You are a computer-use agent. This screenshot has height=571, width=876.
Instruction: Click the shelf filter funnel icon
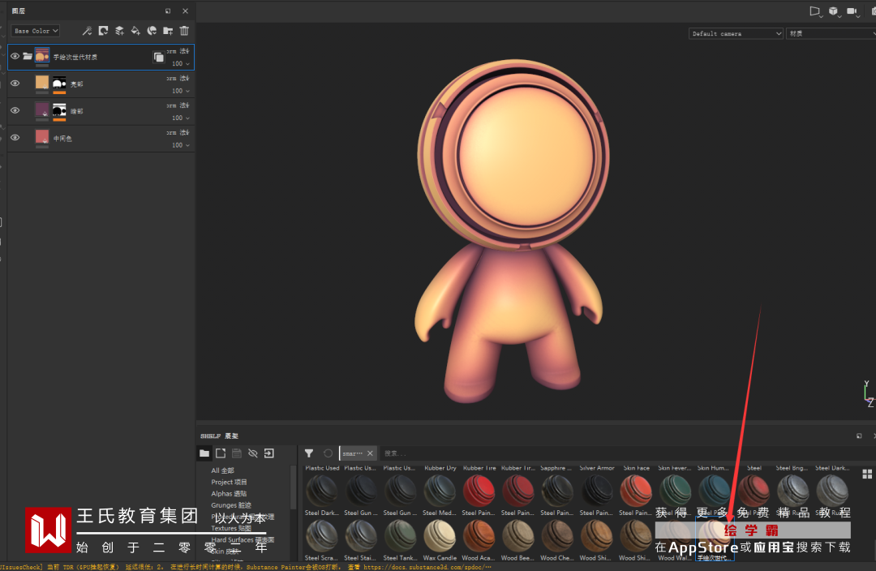[x=309, y=453]
